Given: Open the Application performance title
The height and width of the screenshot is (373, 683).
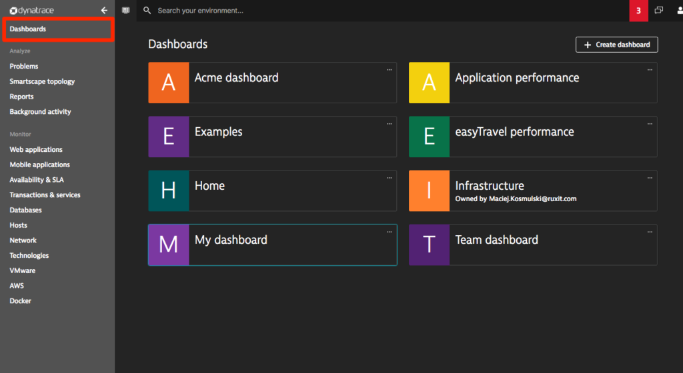Looking at the screenshot, I should 517,78.
